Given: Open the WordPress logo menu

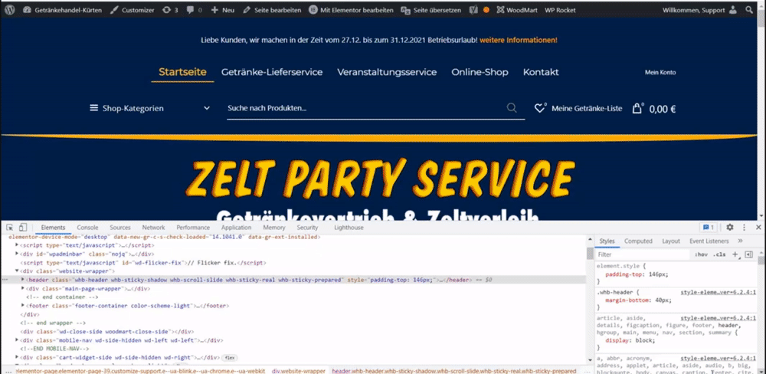Looking at the screenshot, I should click(11, 10).
